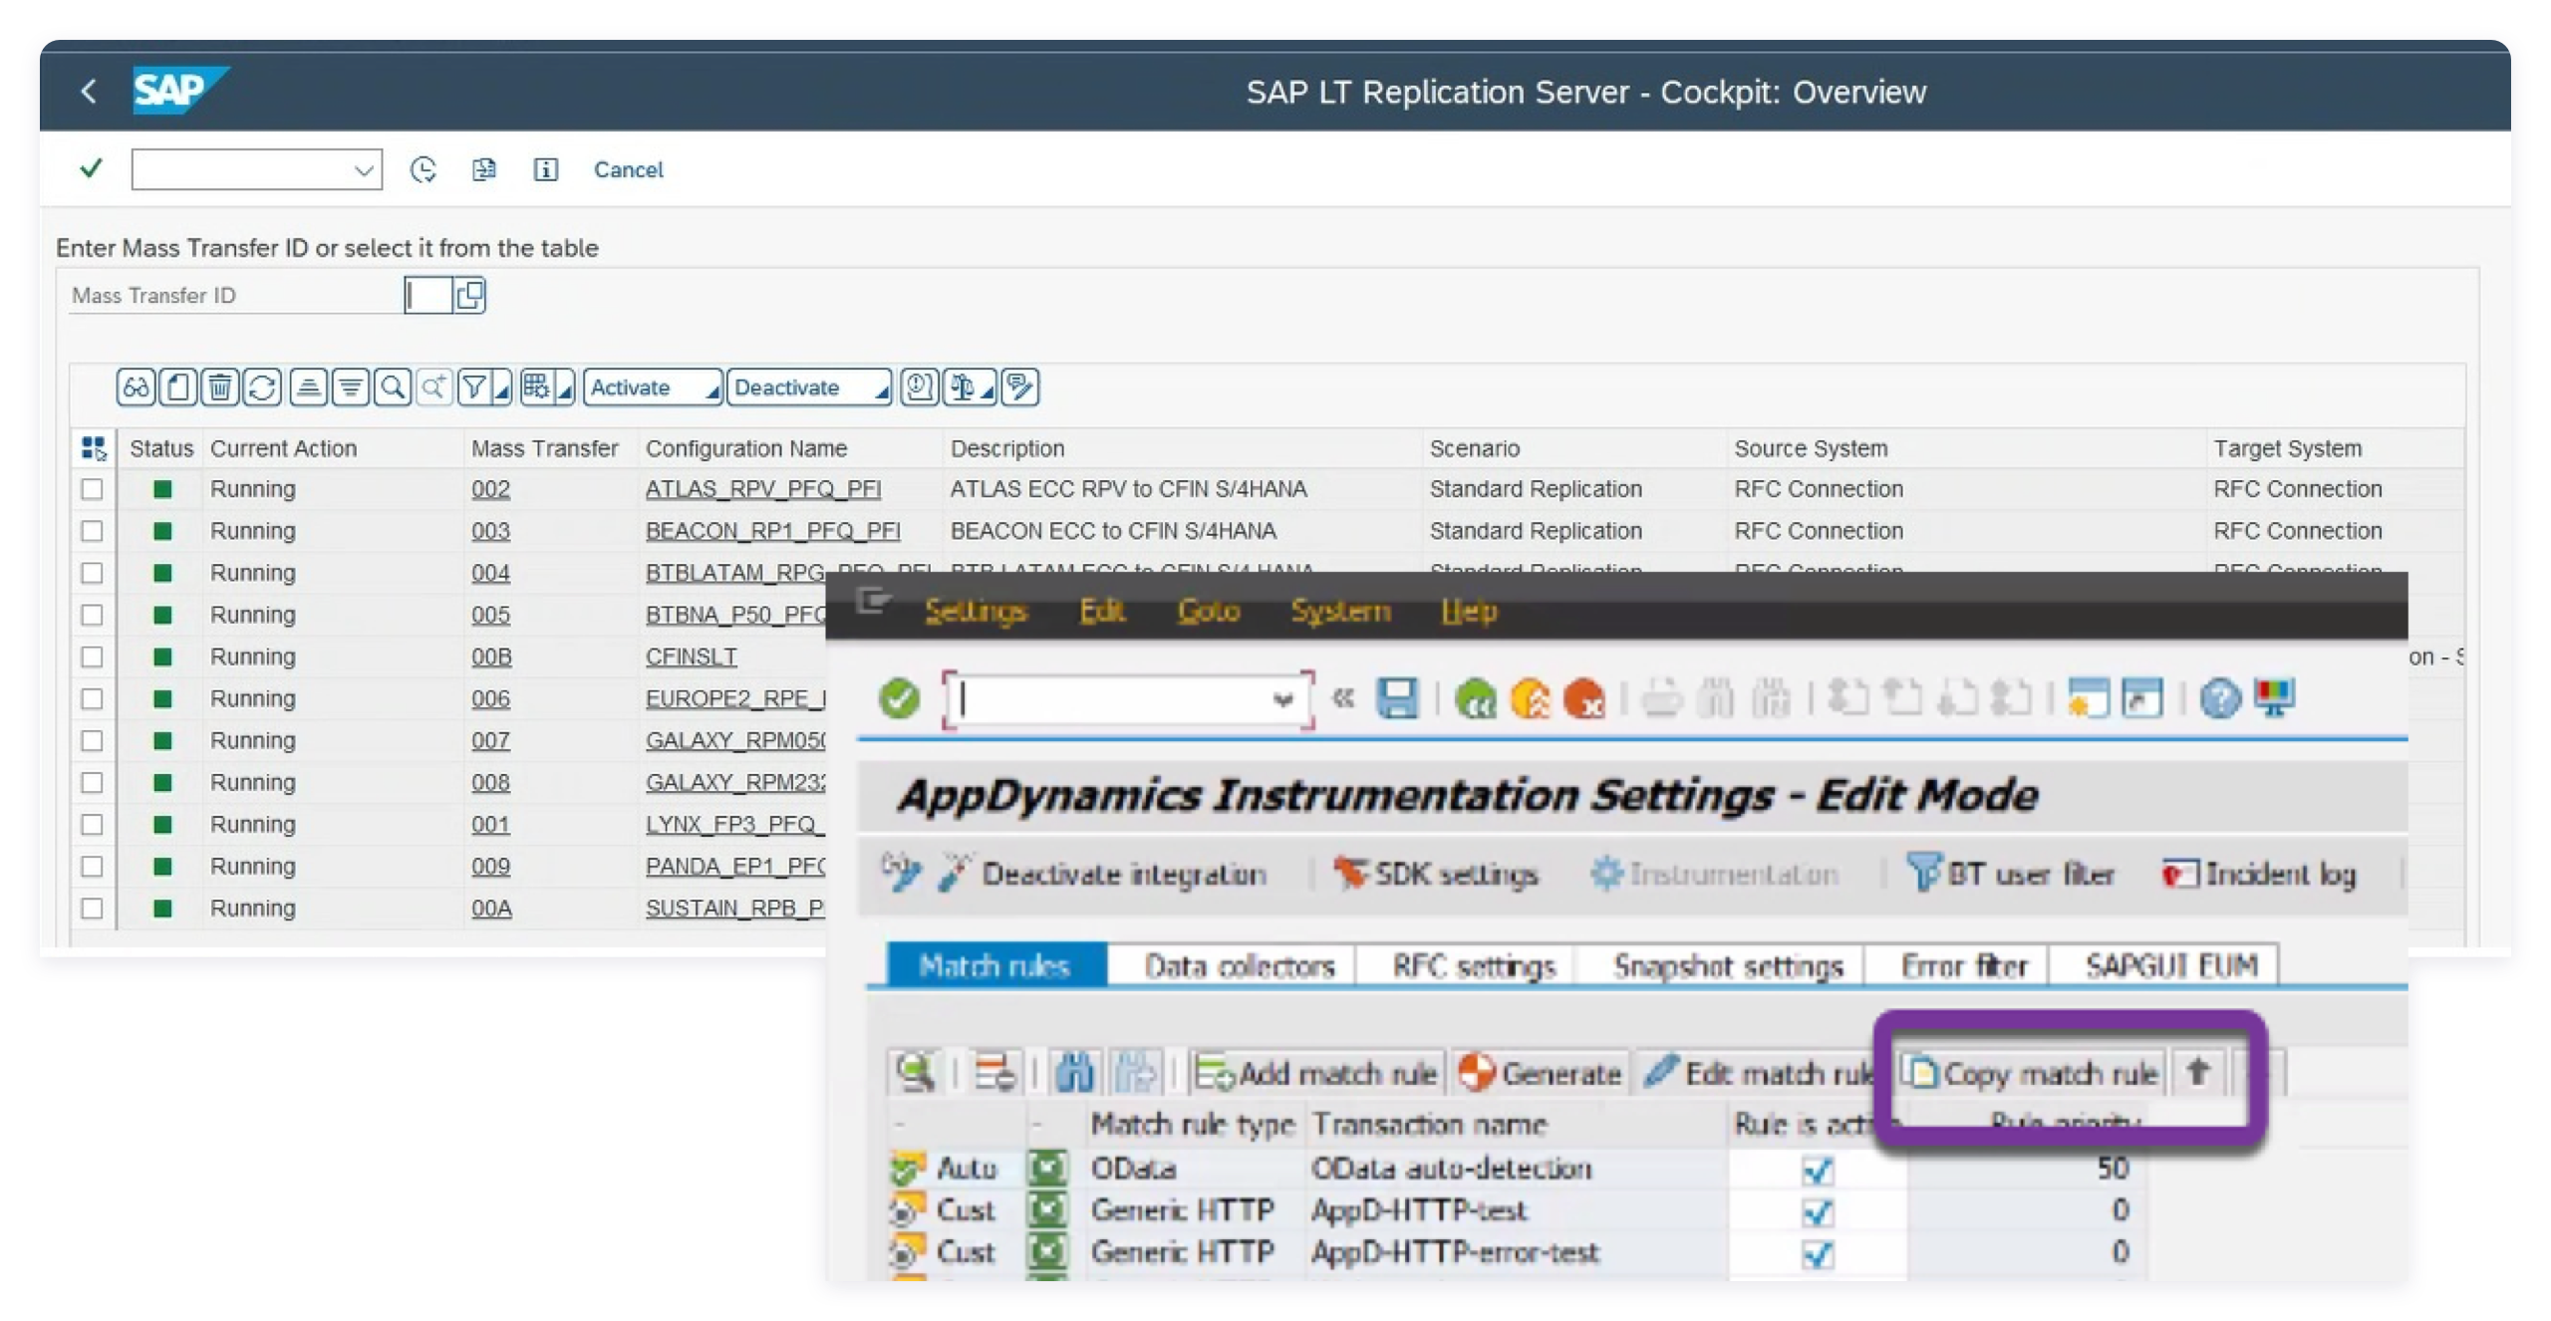Screen dimensions: 2551x1321
Task: Click the Sort descending icon in the table toolbar
Action: tap(350, 387)
